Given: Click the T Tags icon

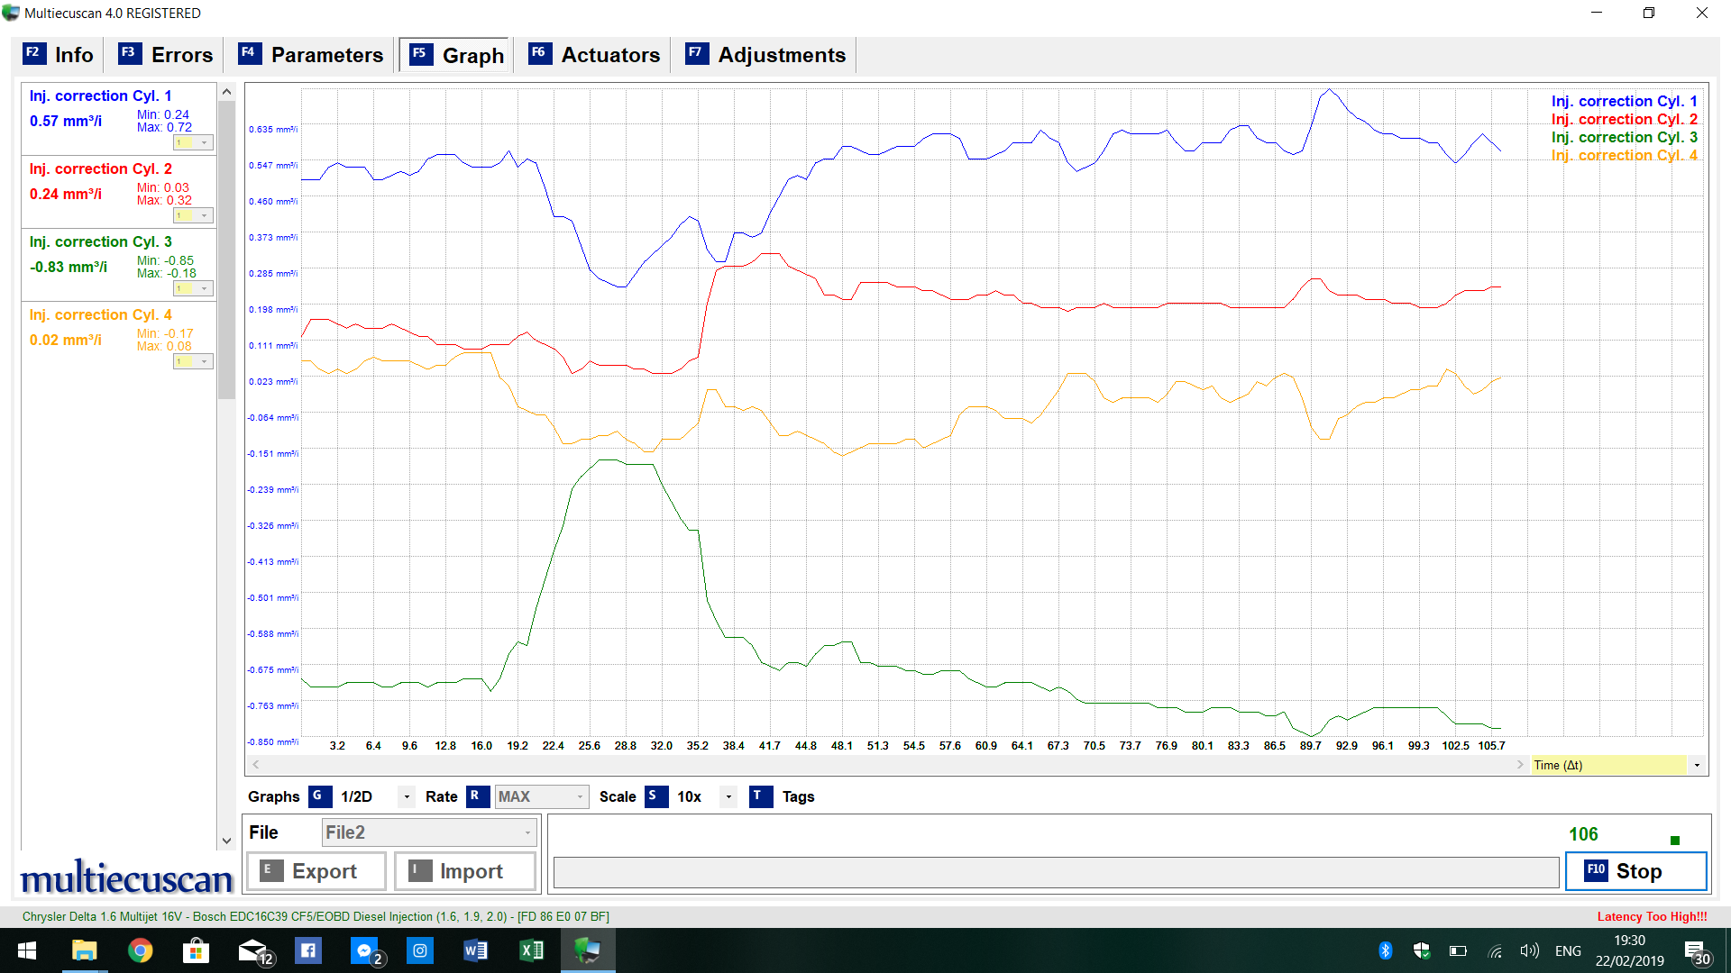Looking at the screenshot, I should [x=760, y=796].
